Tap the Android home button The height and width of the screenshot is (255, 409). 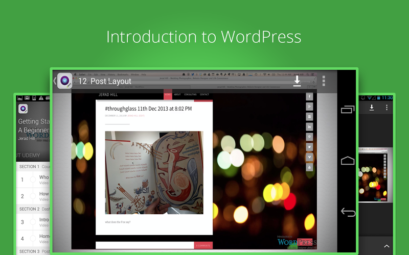(x=348, y=161)
